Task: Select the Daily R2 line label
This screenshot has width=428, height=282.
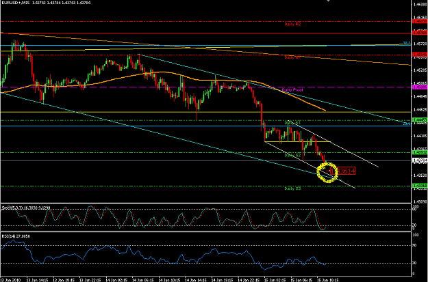Action: pyautogui.click(x=292, y=24)
